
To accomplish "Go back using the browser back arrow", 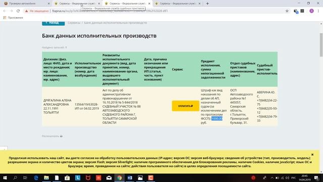I will click(x=5, y=11).
